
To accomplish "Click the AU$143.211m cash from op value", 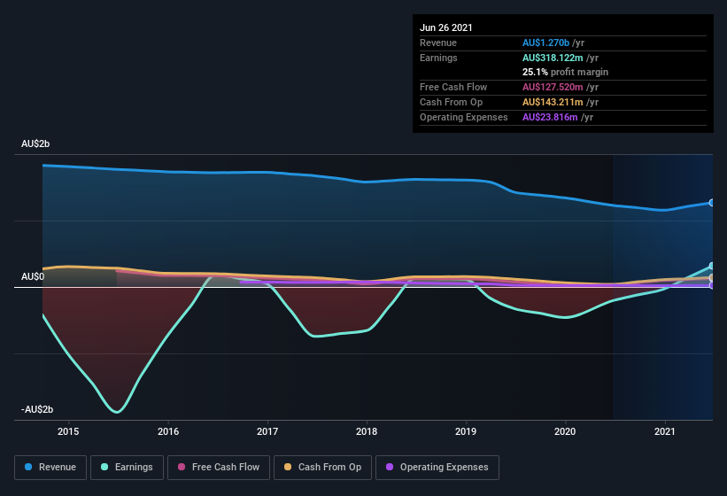I will point(553,102).
